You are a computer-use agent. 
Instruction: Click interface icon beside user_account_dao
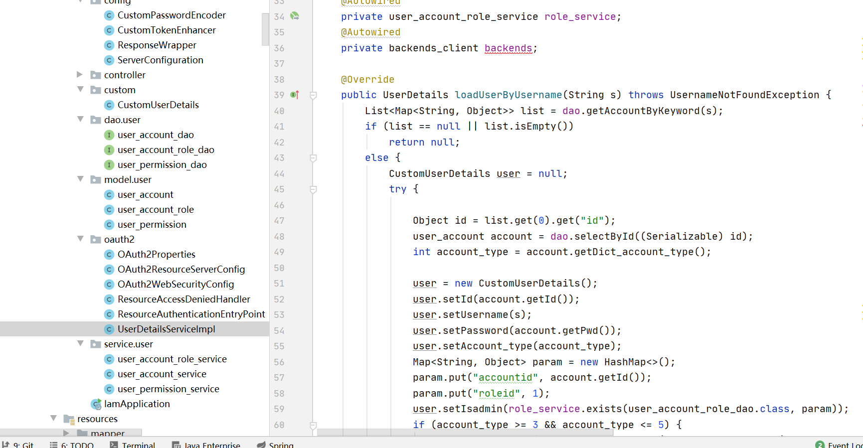pyautogui.click(x=109, y=135)
